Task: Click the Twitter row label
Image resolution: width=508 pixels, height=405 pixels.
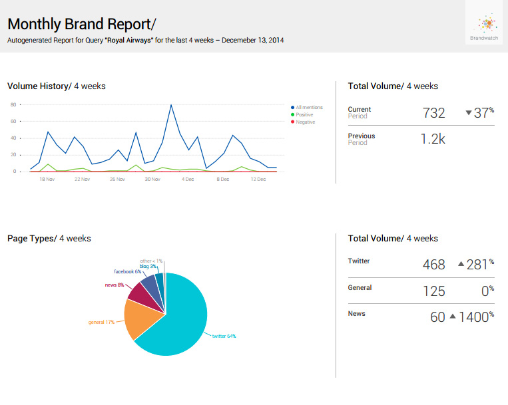Action: (x=359, y=261)
